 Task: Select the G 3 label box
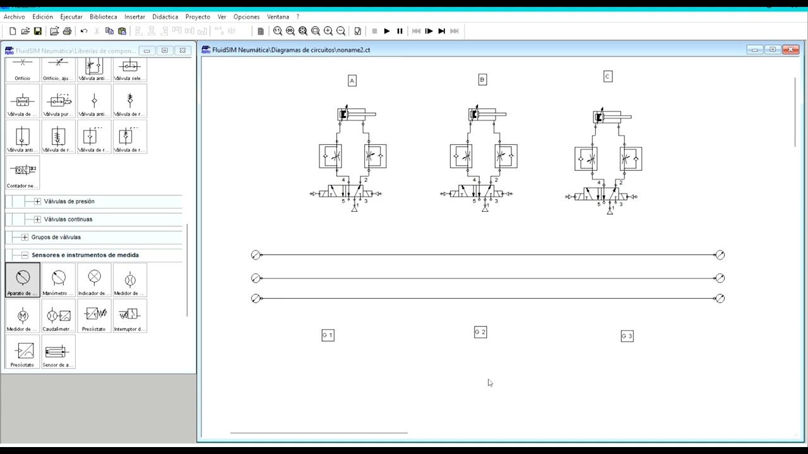coord(627,336)
